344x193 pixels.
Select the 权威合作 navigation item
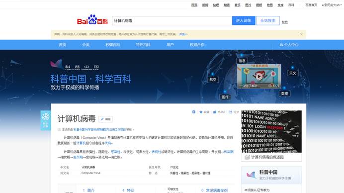coord(197,45)
